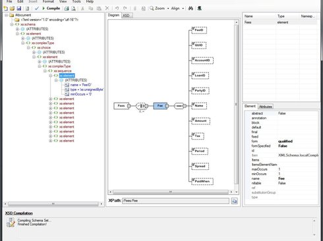This screenshot has height=241, width=323.
Task: Click the tree panel horizontal scrollbar
Action: (x=53, y=204)
